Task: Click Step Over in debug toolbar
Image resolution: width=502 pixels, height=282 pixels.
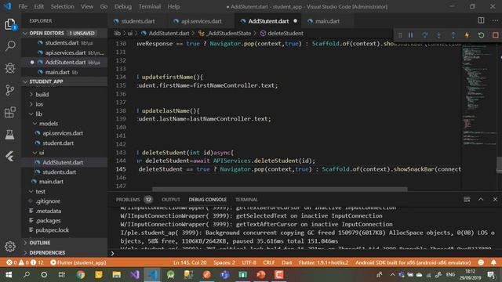Action: pos(425,35)
